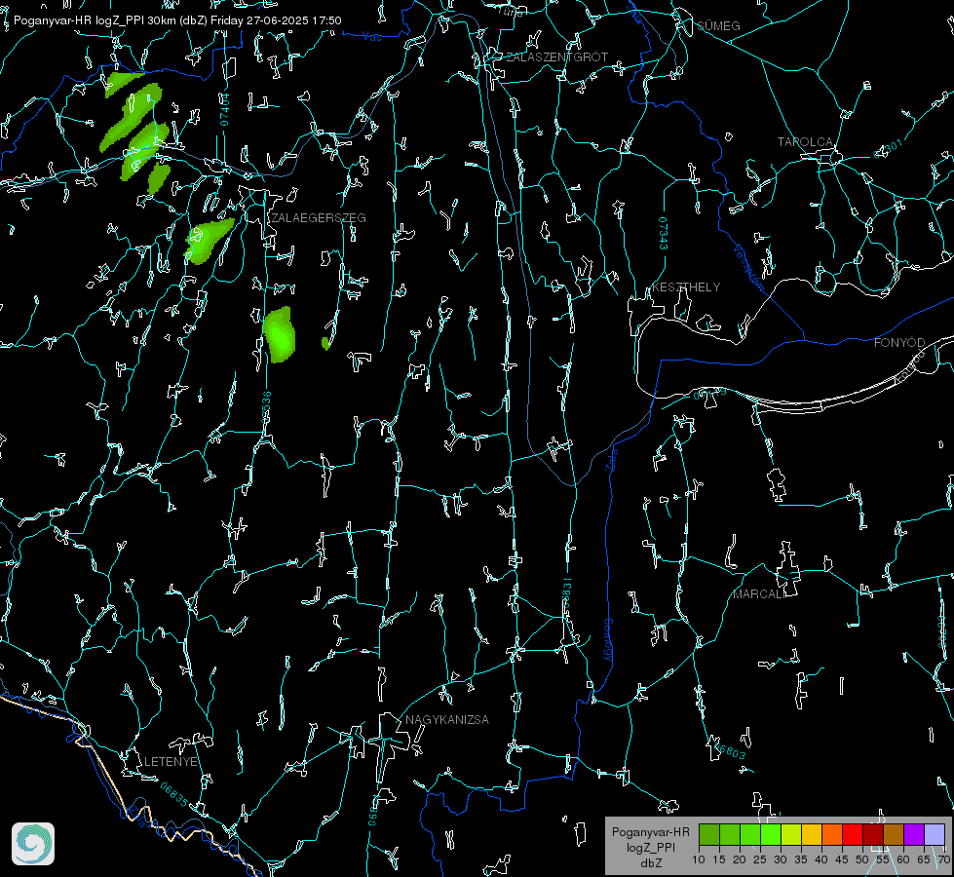Viewport: 954px width, 877px height.
Task: Click road number 06835 label
Action: coord(174,794)
